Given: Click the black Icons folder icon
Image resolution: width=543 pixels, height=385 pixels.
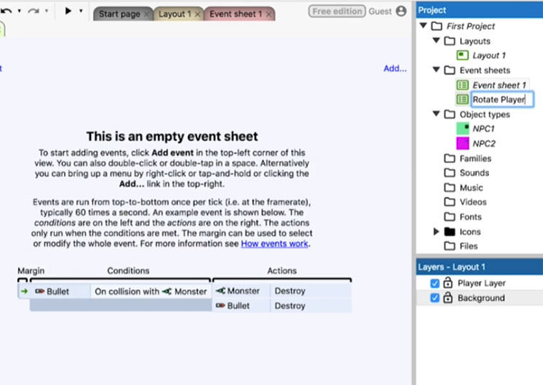Looking at the screenshot, I should point(450,231).
